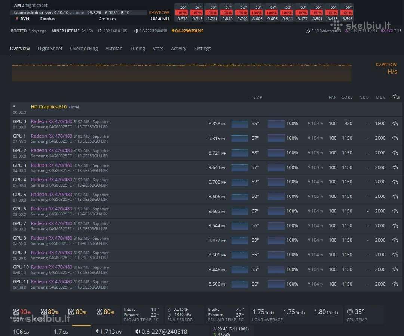
Task: Click the red 100% fan badge under 67°
Action: coord(272,13)
